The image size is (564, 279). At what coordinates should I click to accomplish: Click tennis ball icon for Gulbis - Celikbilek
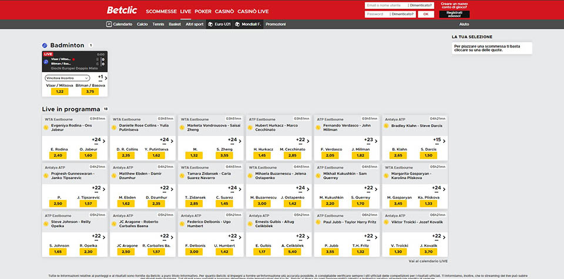click(250, 223)
